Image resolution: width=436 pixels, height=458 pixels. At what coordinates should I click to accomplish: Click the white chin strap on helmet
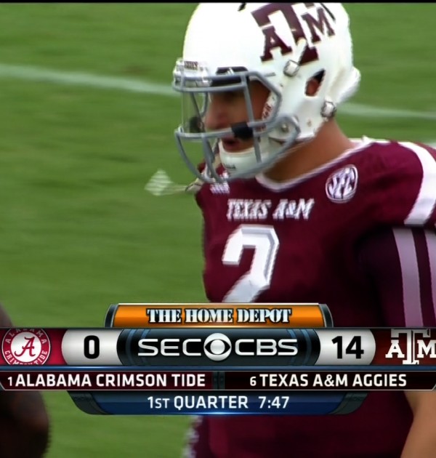pos(240,161)
